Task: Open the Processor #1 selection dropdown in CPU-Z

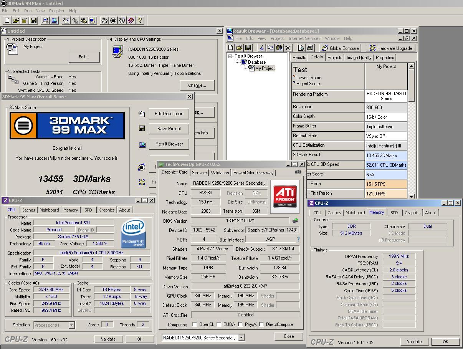Action: (71, 325)
